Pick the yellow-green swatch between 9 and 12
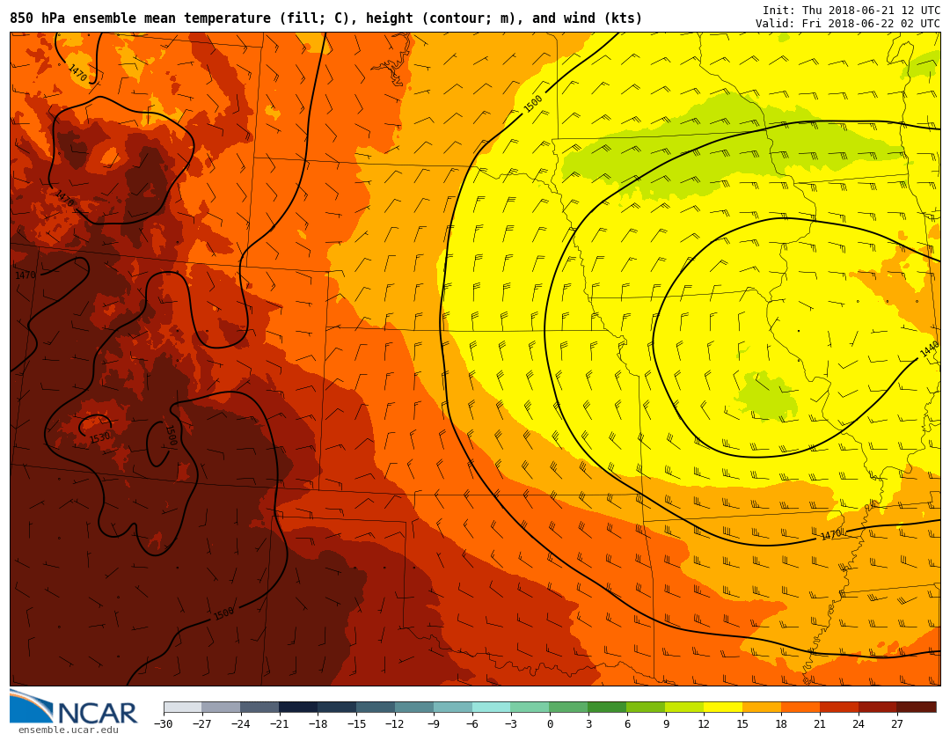The image size is (950, 741). pos(684,707)
